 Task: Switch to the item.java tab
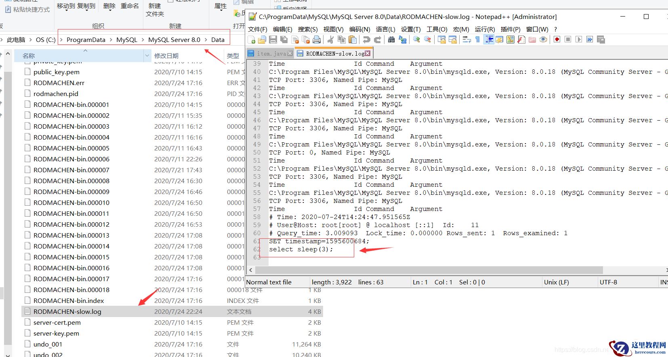coord(271,54)
